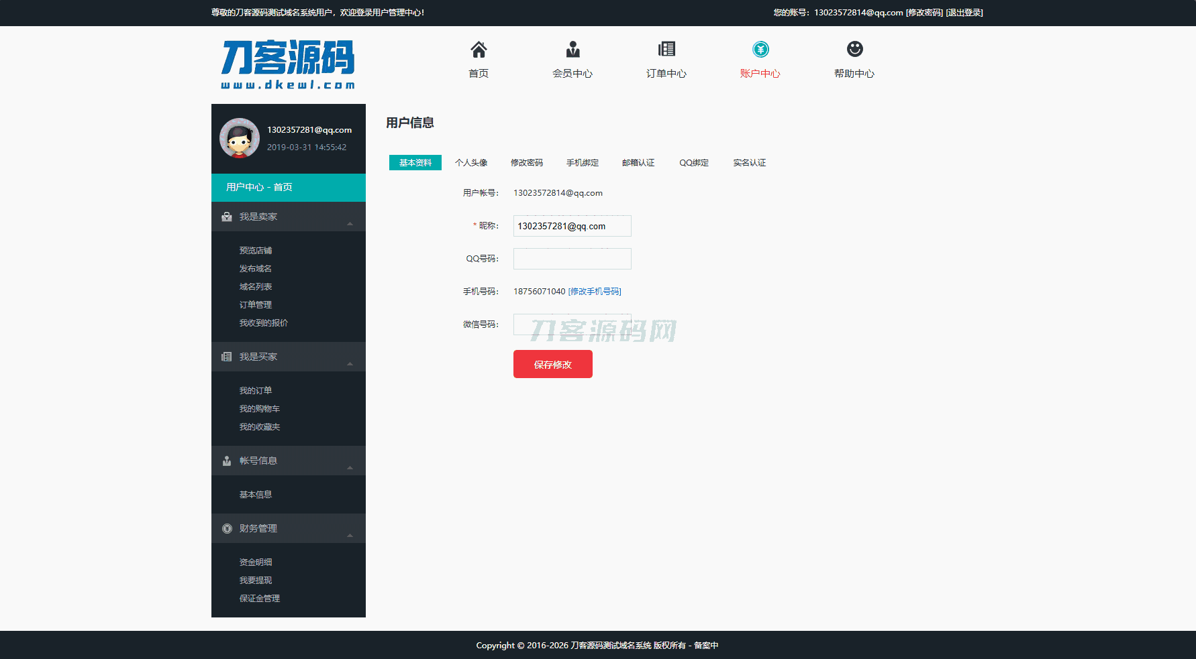The image size is (1196, 659).
Task: Click the user avatar thumbnail in sidebar
Action: pos(240,138)
